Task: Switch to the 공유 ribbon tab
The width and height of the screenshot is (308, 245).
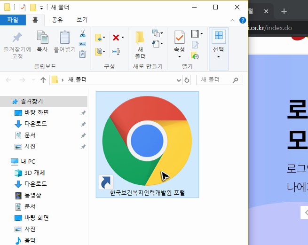Action: click(x=57, y=20)
